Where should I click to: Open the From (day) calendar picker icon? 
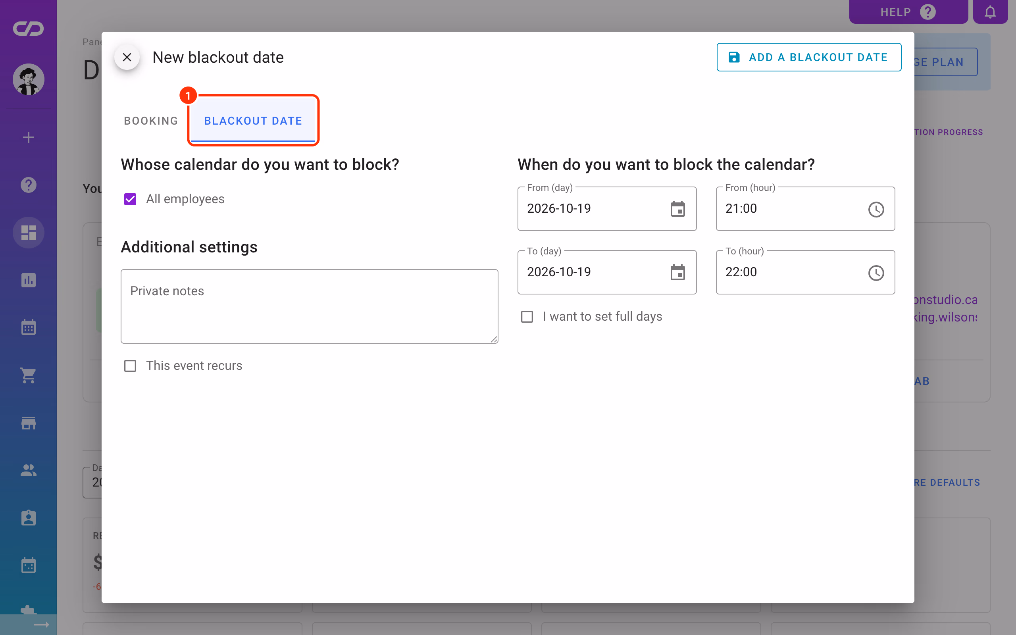pos(677,209)
